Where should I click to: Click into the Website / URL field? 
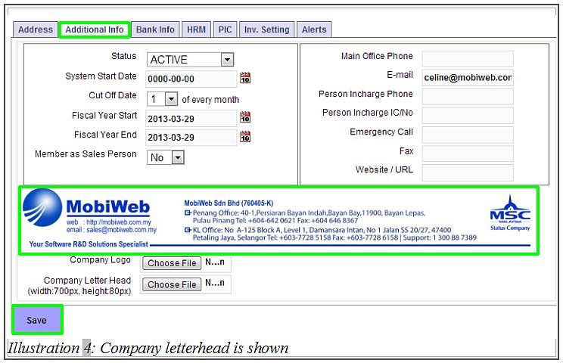pyautogui.click(x=467, y=172)
